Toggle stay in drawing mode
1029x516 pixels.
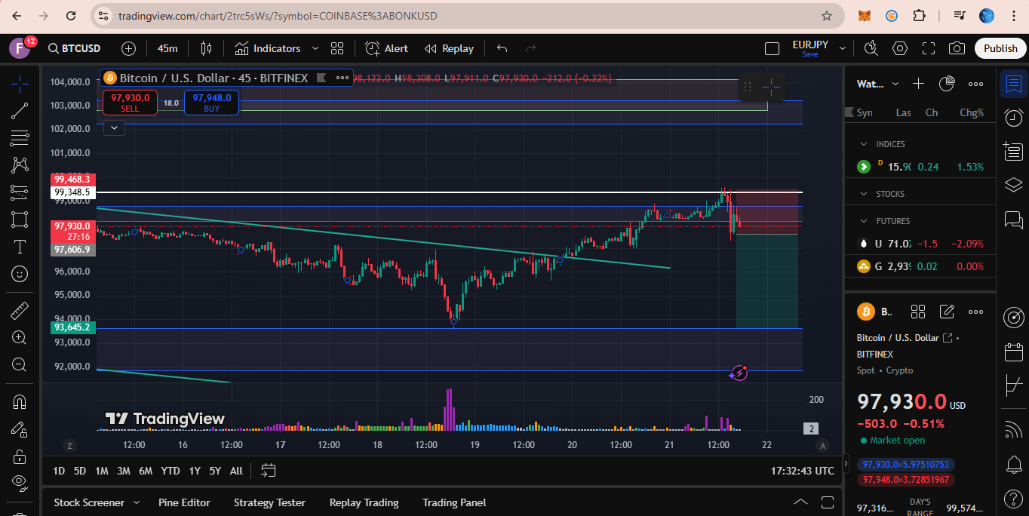coord(20,429)
